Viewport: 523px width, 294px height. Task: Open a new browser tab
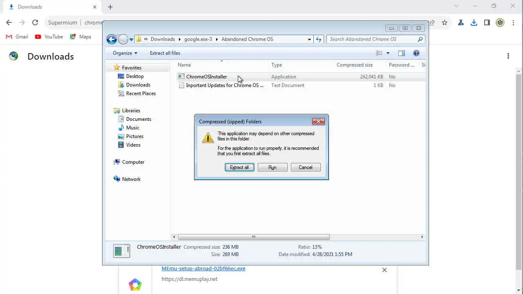pyautogui.click(x=110, y=7)
